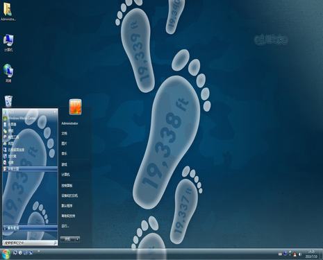The height and width of the screenshot is (260, 323).
Task: Open 音乐 in Start menu
Action: click(64, 153)
